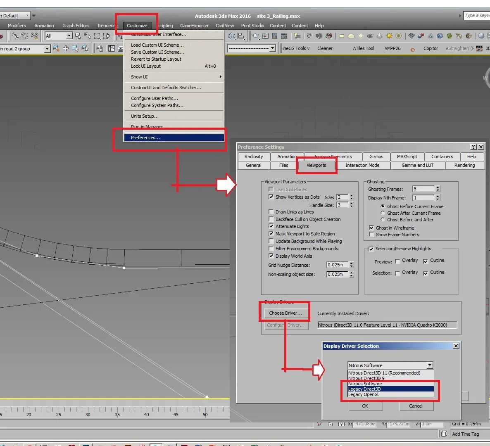Click the help question mark in Preference Settings
Viewport: 490px width, 446px height.
(473, 147)
